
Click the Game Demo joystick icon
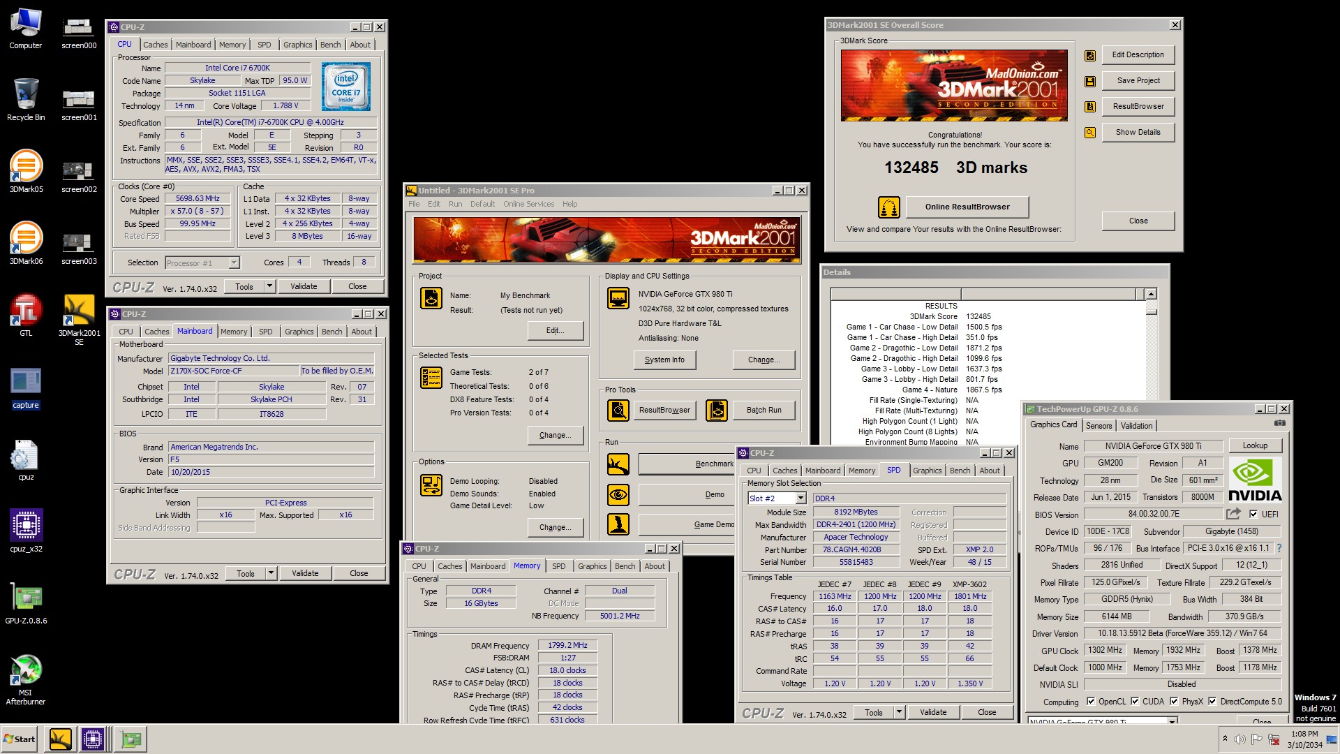click(x=618, y=524)
